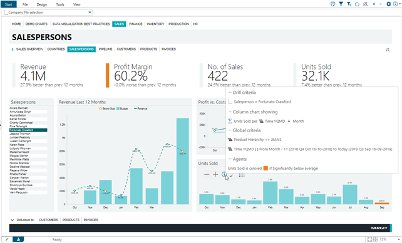This screenshot has width=402, height=243.
Task: Open the settings gear icon
Action: pyautogui.click(x=389, y=4)
